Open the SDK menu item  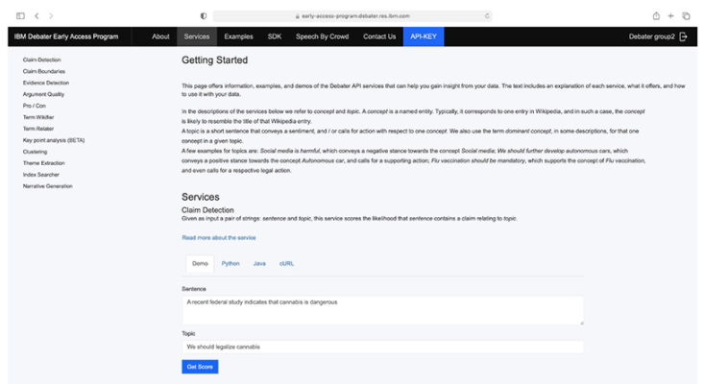pyautogui.click(x=275, y=36)
